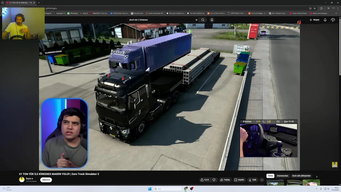This screenshot has height=192, width=341.
Task: Clear the YouTube search box text
Action: tap(196, 20)
